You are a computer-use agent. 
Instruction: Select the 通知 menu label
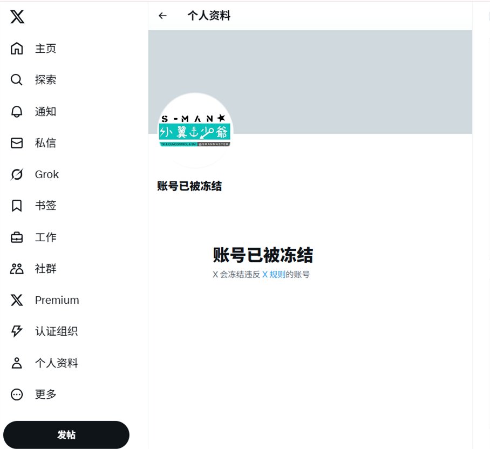point(46,112)
